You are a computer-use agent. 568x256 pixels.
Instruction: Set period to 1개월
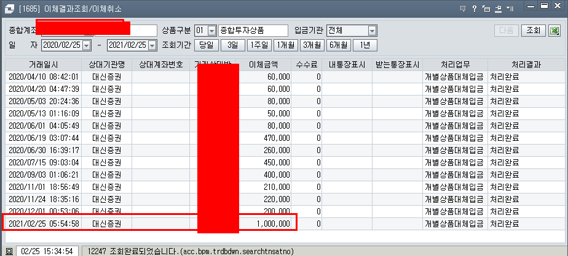(286, 45)
